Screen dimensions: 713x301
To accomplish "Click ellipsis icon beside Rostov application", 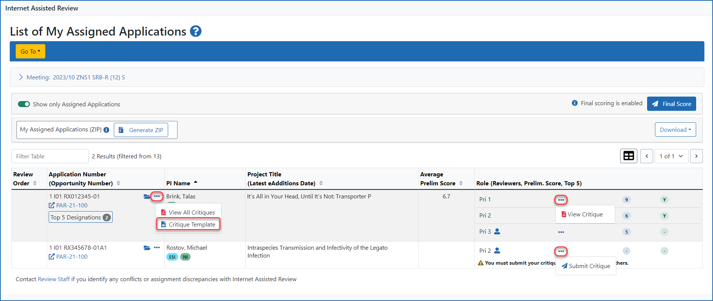I will point(157,248).
